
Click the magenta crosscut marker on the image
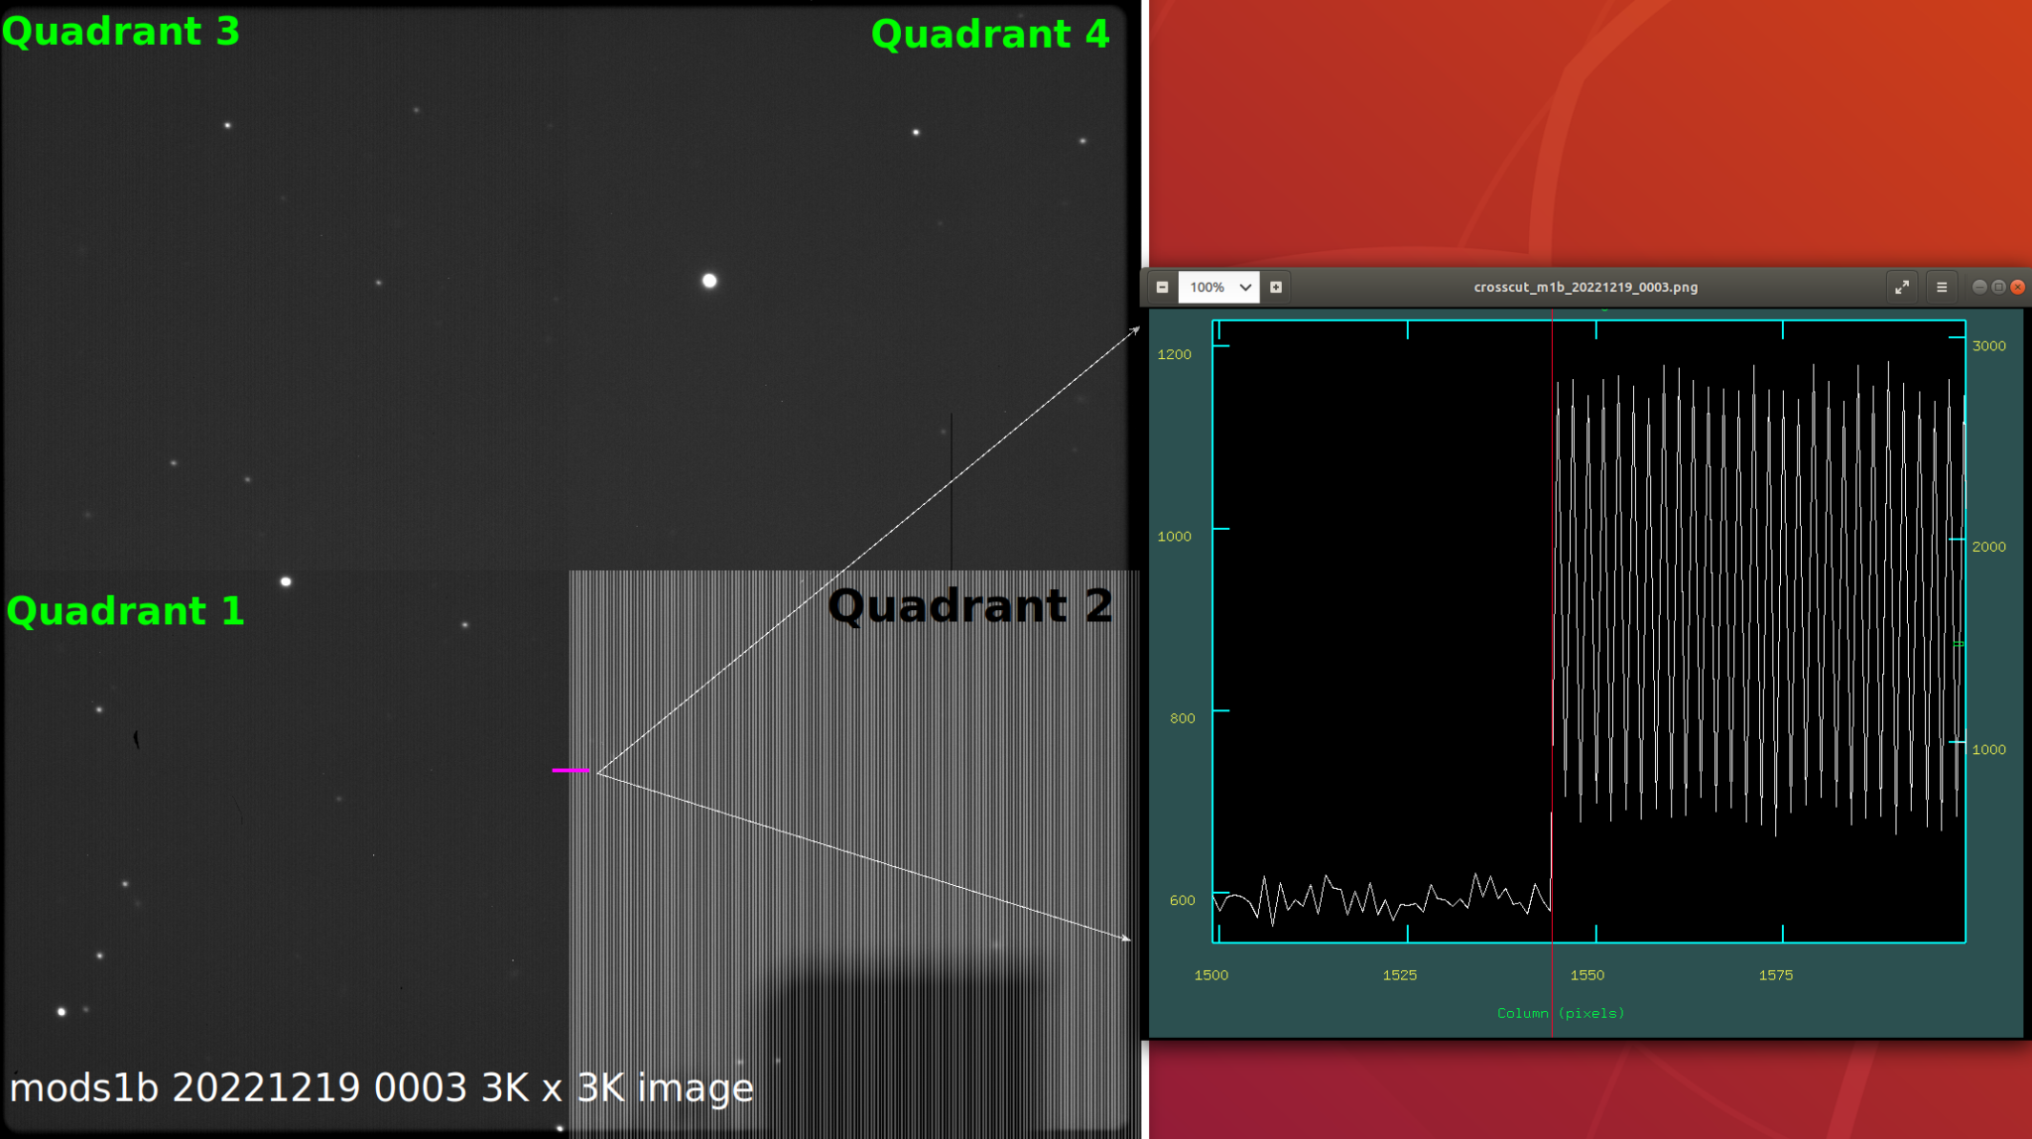point(571,770)
